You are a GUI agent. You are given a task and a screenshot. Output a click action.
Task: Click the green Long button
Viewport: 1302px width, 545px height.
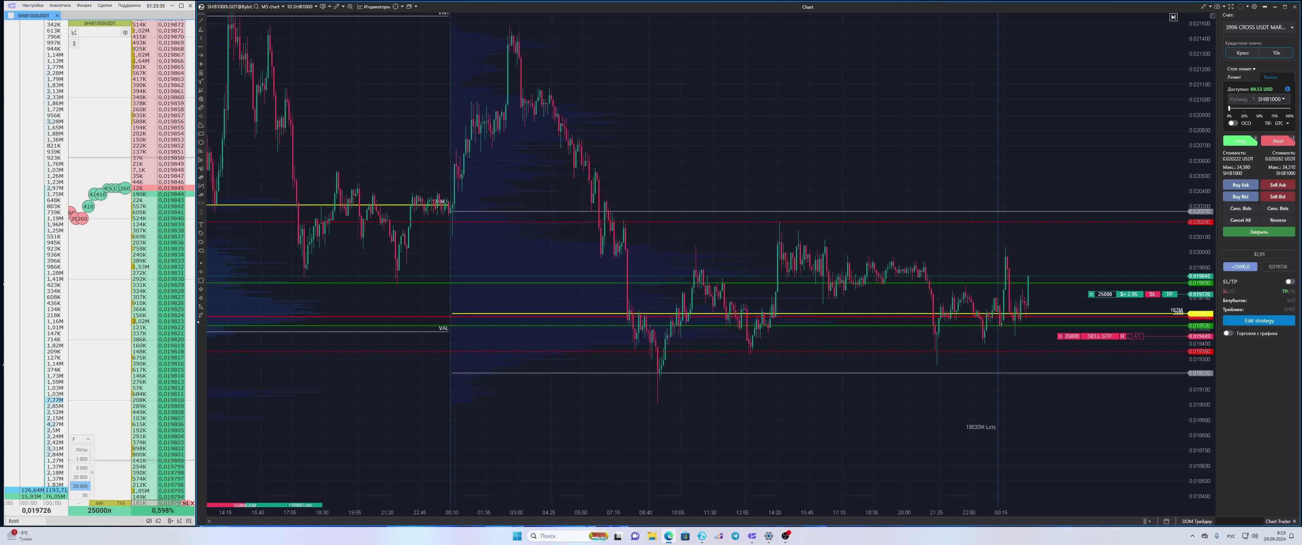point(1240,141)
